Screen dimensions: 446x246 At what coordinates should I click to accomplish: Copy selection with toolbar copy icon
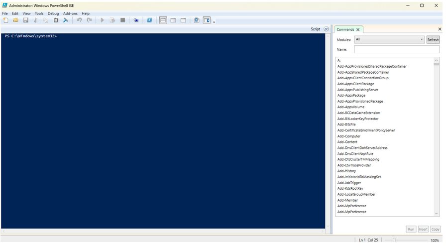point(45,20)
